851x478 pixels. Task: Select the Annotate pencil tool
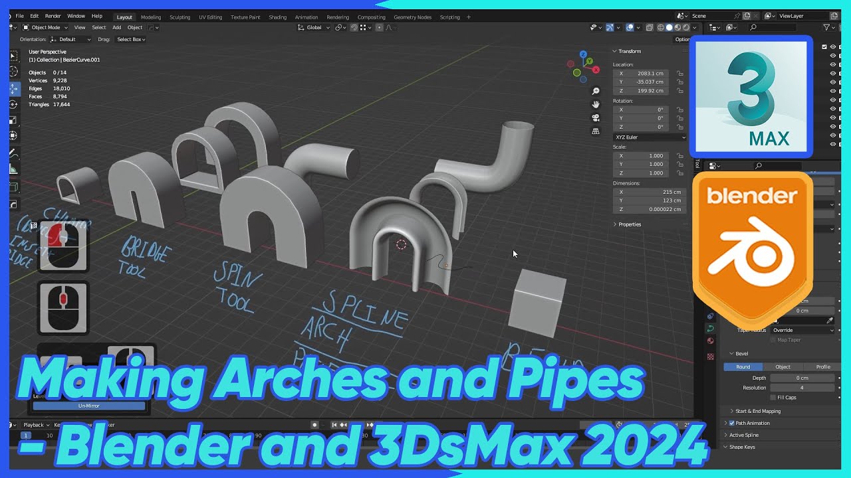(x=13, y=153)
